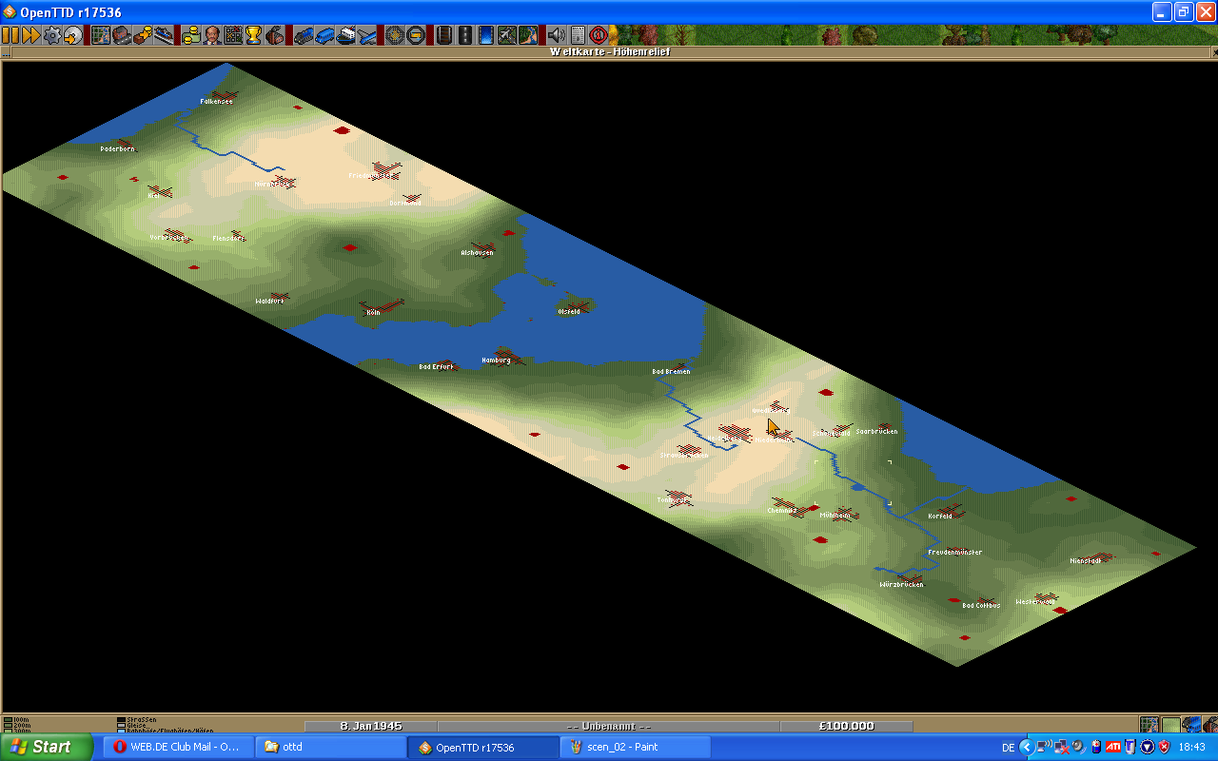Show the train list
Screen dimensions: 1218x761
click(304, 35)
